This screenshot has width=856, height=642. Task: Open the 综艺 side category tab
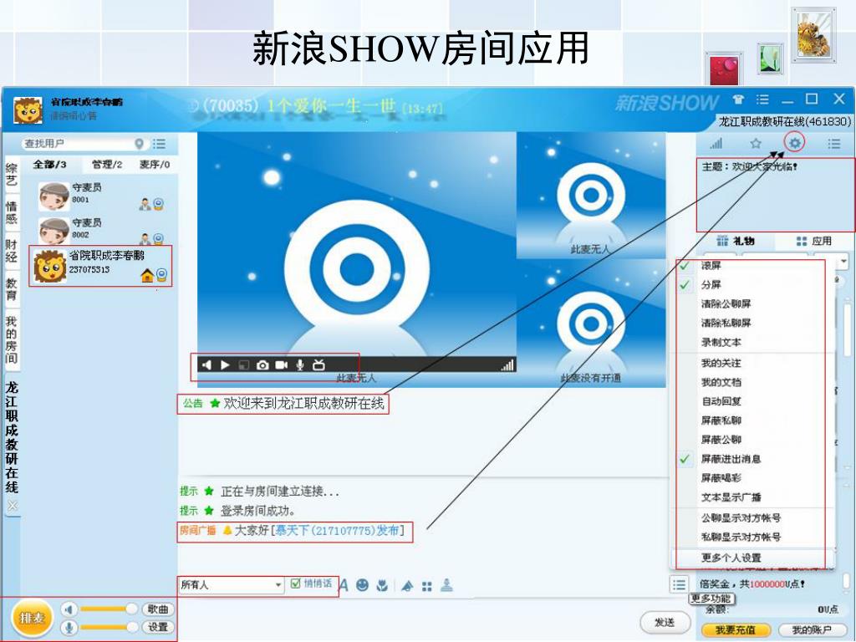coord(12,174)
